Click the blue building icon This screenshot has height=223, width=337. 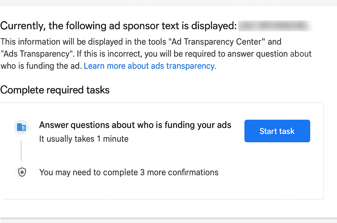(x=21, y=127)
